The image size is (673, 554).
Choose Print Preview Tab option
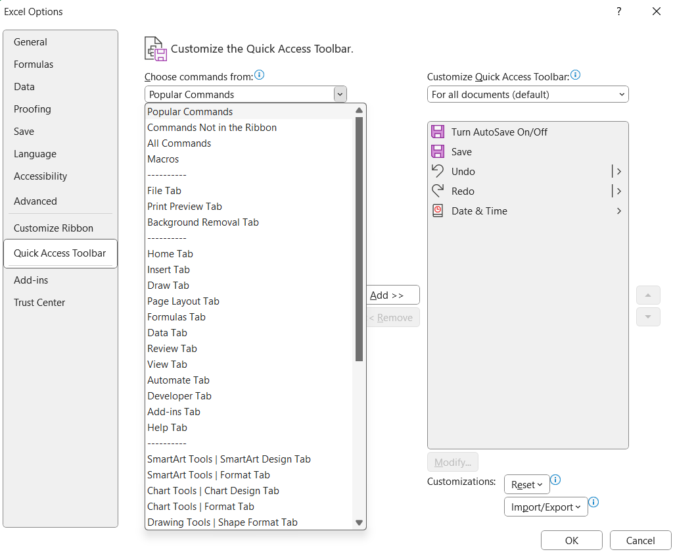tap(250, 207)
